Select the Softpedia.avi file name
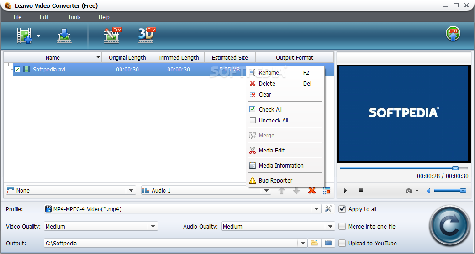The width and height of the screenshot is (475, 254). pos(49,70)
